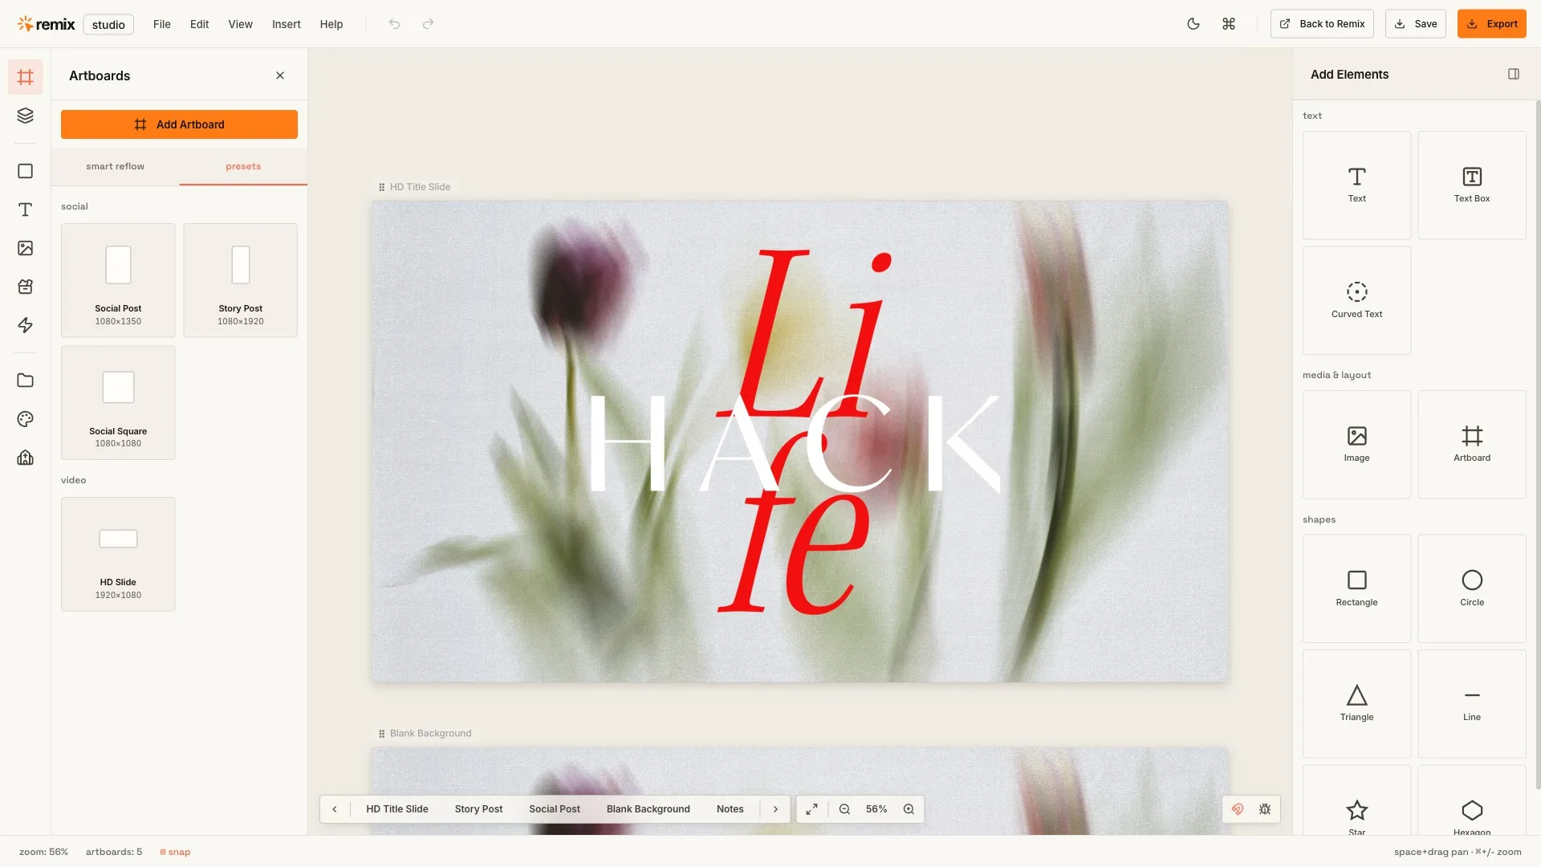The image size is (1541, 867).
Task: Click the zoom in magnifier icon
Action: point(909,809)
